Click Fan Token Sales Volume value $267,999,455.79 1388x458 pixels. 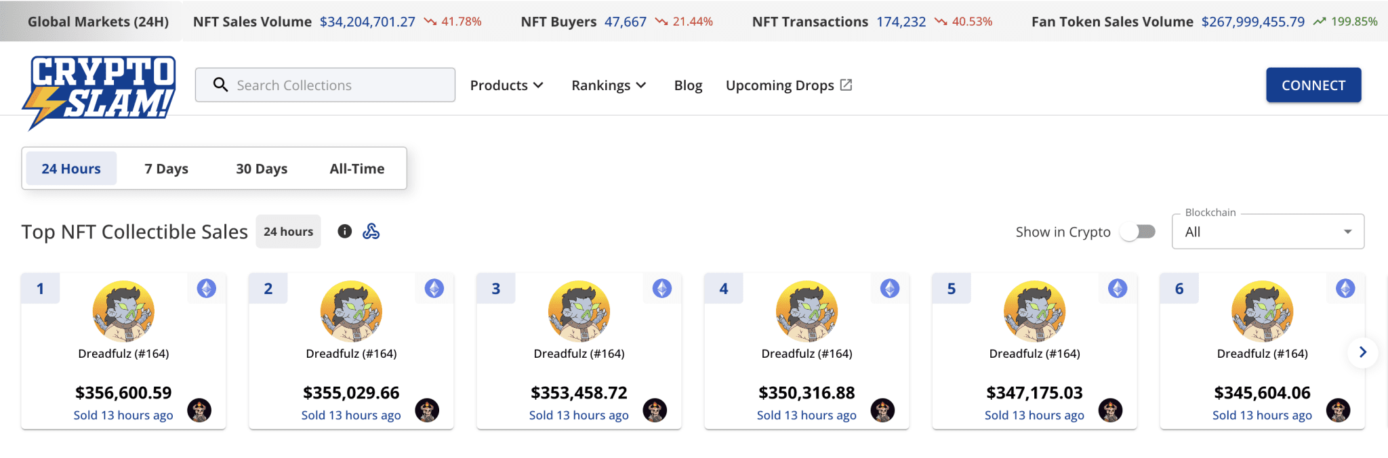1253,22
